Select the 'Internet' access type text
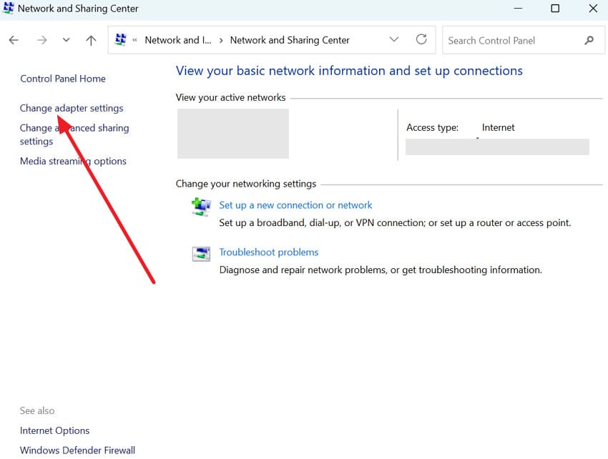This screenshot has height=459, width=608. 499,127
